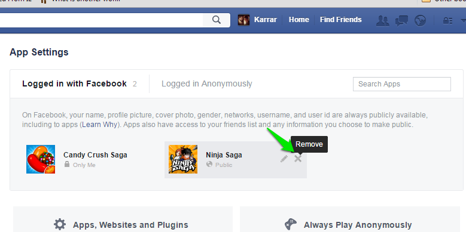Click the apps count "2" beside tab

click(135, 84)
